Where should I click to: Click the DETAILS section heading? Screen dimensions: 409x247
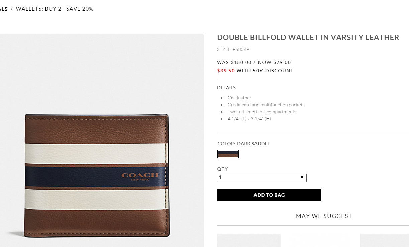click(226, 88)
